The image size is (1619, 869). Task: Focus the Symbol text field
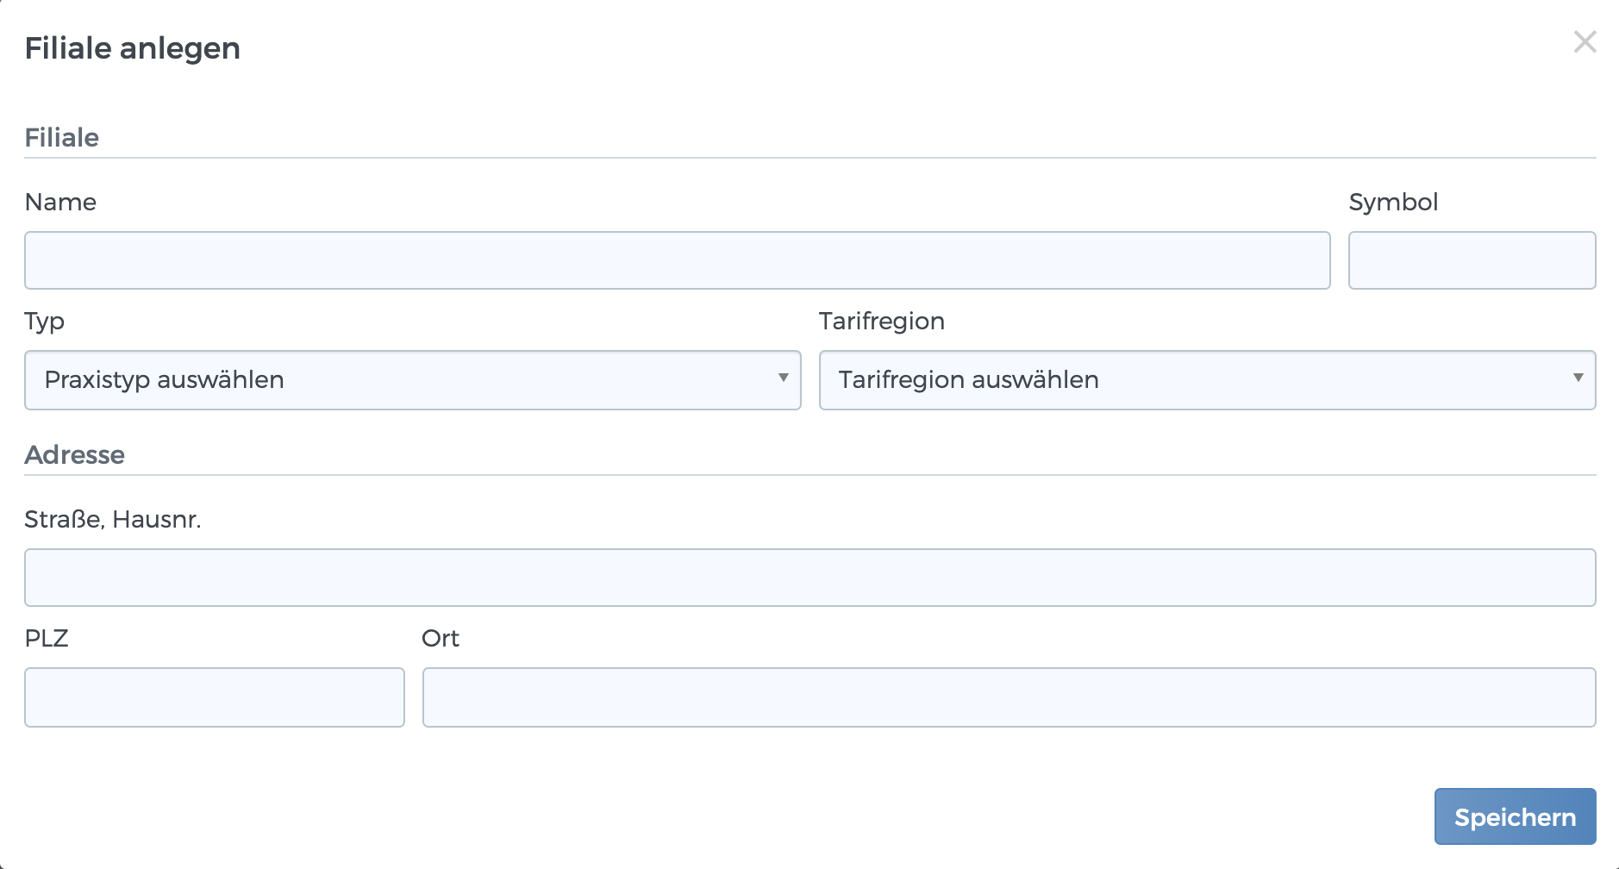coord(1472,260)
